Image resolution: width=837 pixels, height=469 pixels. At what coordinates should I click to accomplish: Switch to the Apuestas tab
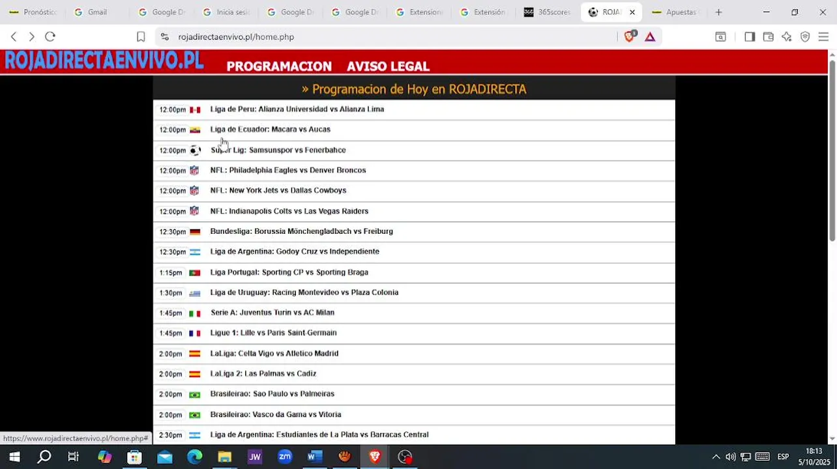coord(675,12)
